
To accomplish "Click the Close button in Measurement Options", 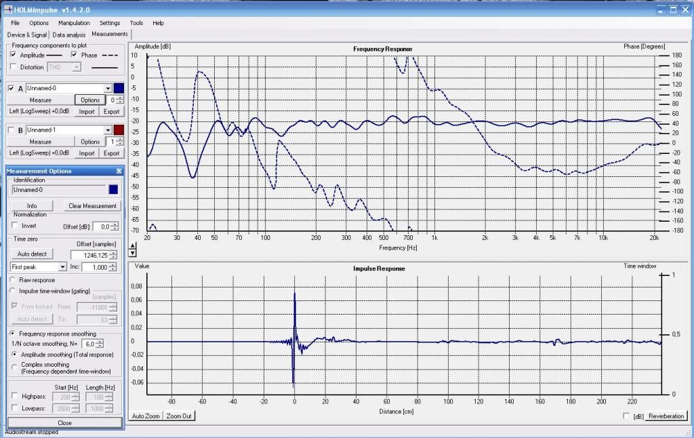I will tap(64, 423).
